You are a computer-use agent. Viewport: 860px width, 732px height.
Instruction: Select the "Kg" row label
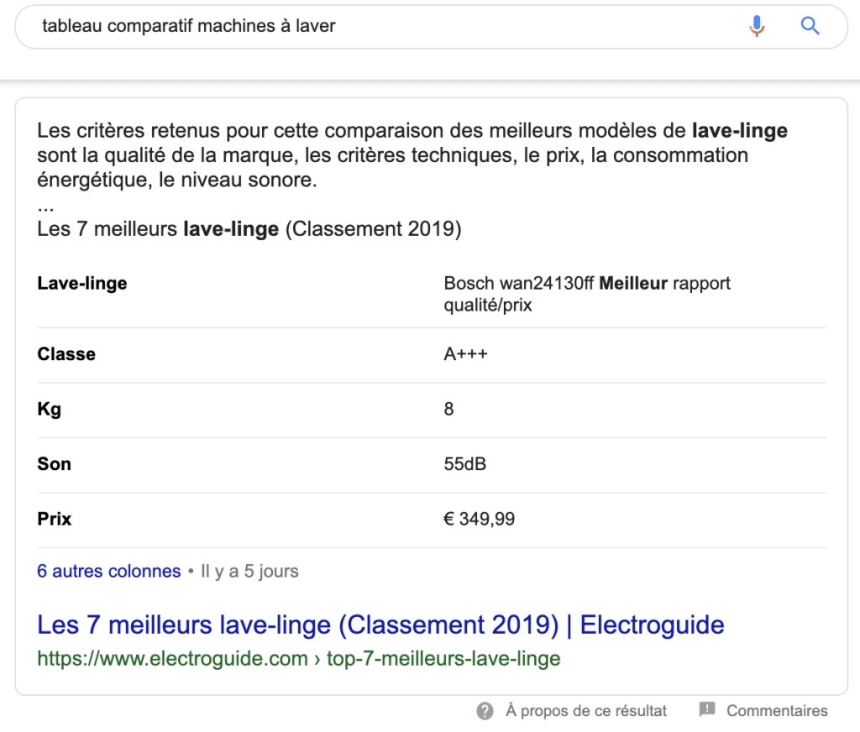click(x=50, y=410)
